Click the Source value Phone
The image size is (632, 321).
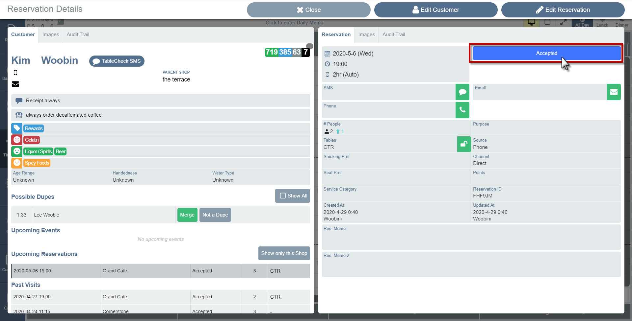pos(480,147)
